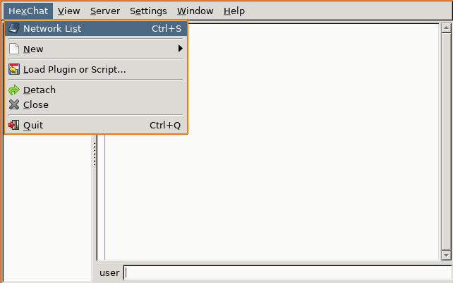Click the green Detach arrow icon
Image resolution: width=453 pixels, height=283 pixels.
pos(13,90)
